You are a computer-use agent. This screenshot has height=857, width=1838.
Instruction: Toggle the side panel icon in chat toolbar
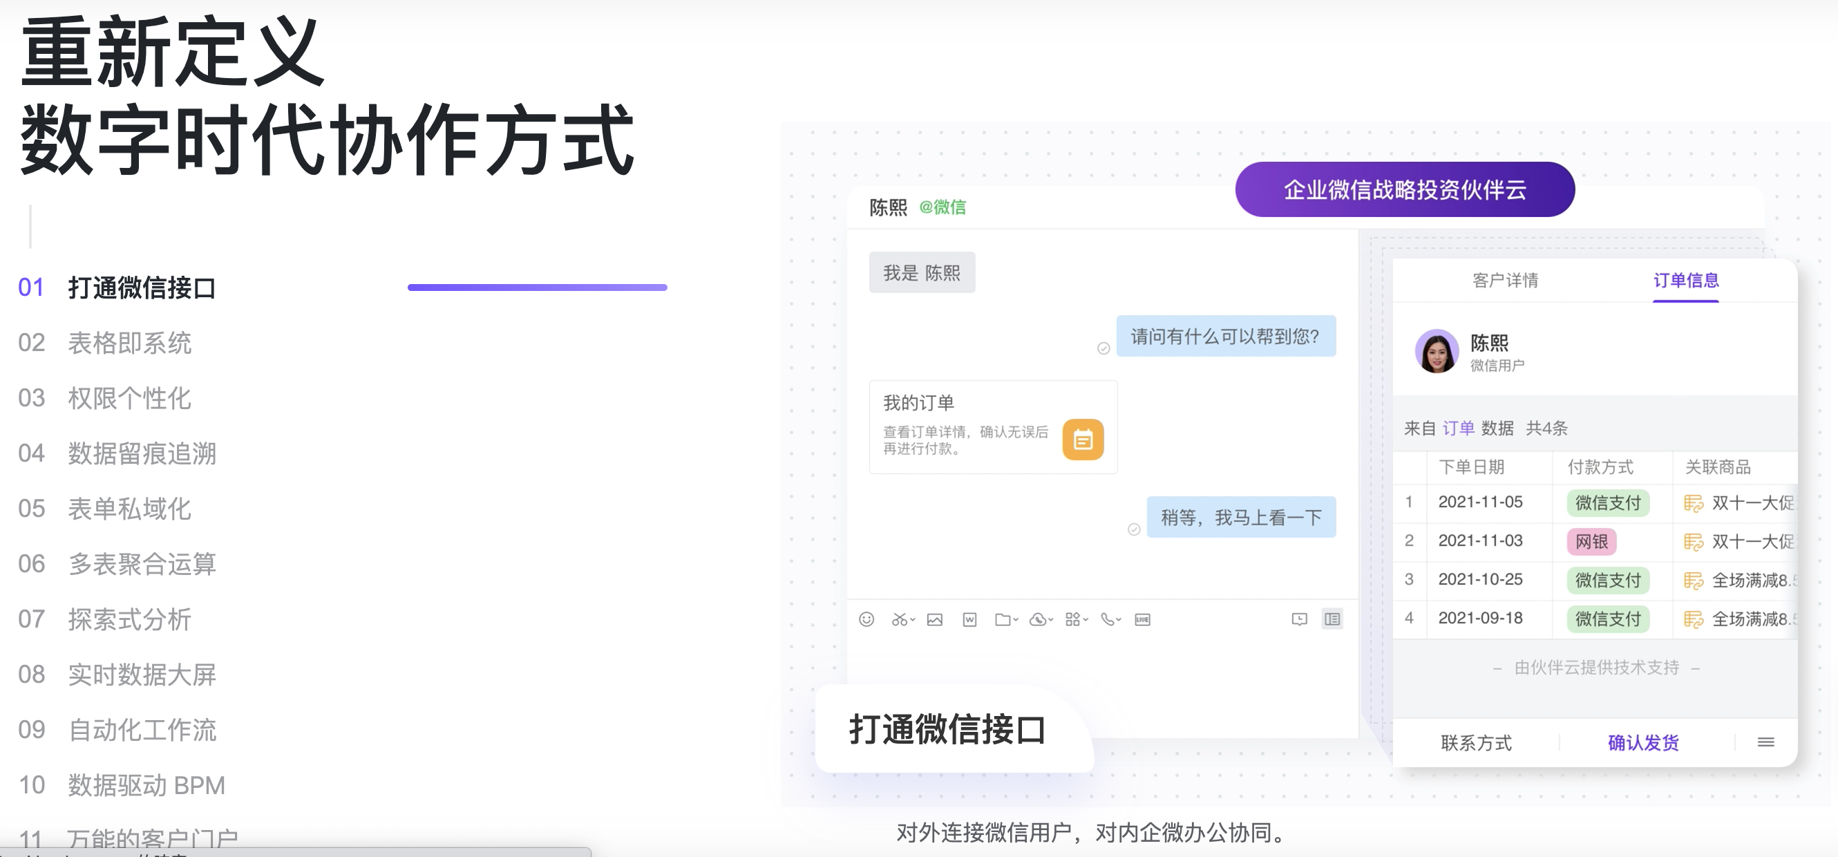tap(1332, 619)
